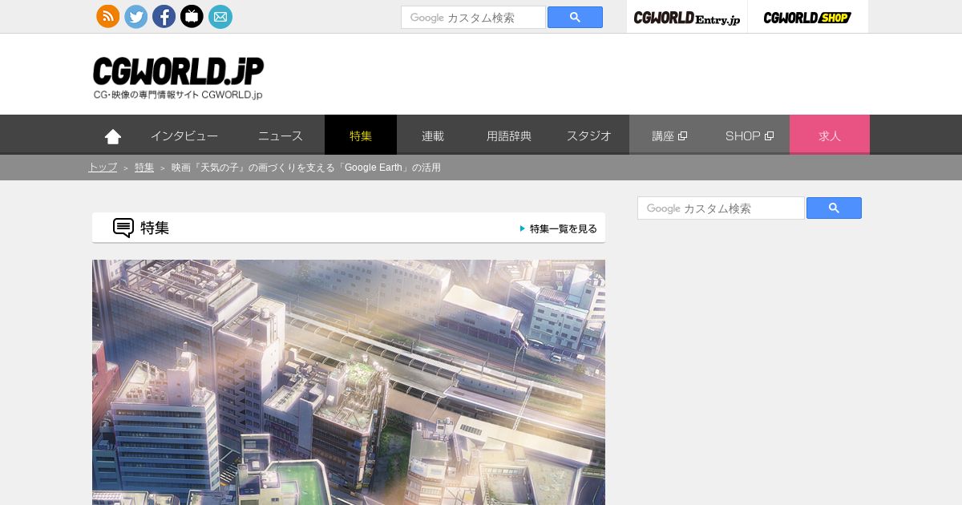Open the スタジオ menu item
Viewport: 962px width, 505px height.
(x=589, y=135)
